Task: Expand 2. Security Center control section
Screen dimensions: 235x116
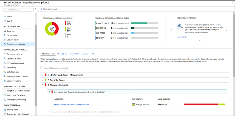Action: tap(43, 80)
